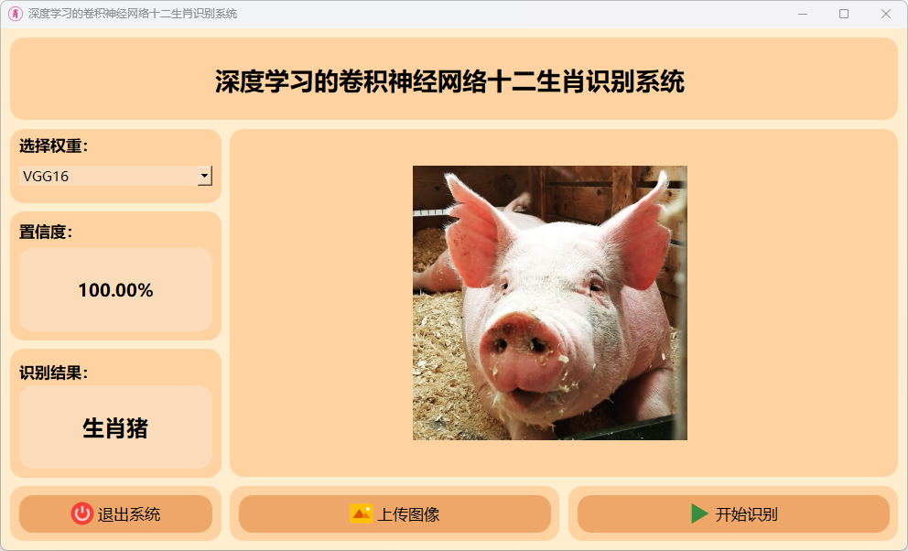Click the main heading 深度学习的卷积神经网络十二生肖识别系统

(x=450, y=81)
